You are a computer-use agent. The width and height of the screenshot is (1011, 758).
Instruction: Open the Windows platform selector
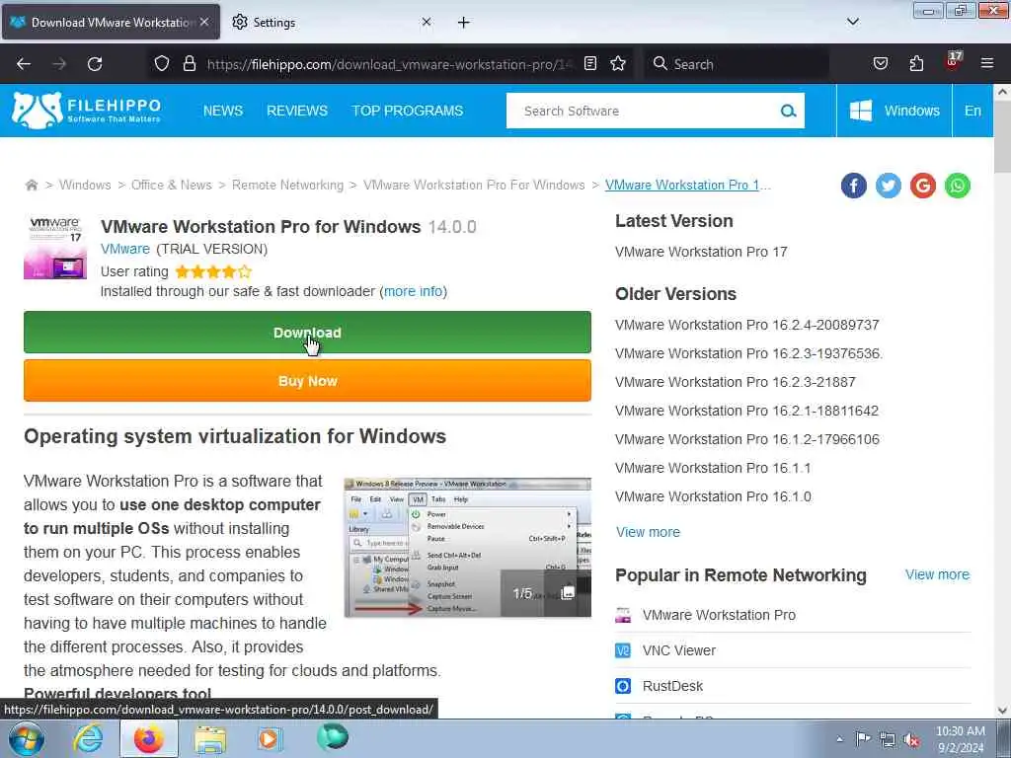pyautogui.click(x=894, y=111)
